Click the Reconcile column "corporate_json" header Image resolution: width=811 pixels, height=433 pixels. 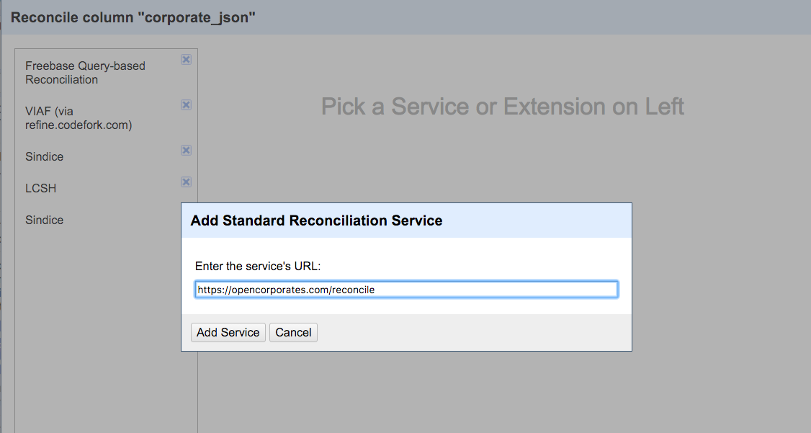pyautogui.click(x=134, y=17)
